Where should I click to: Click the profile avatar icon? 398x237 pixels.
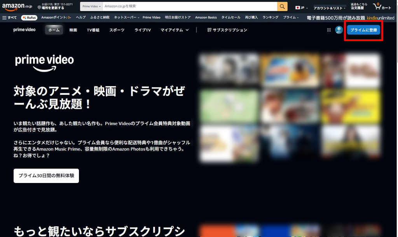(x=339, y=30)
